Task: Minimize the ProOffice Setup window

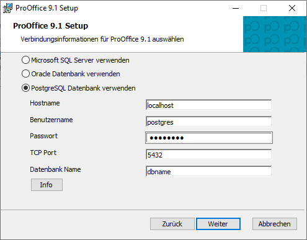Action: (x=236, y=8)
